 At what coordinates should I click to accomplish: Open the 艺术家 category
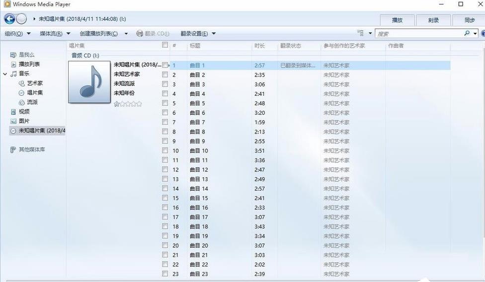(x=35, y=83)
